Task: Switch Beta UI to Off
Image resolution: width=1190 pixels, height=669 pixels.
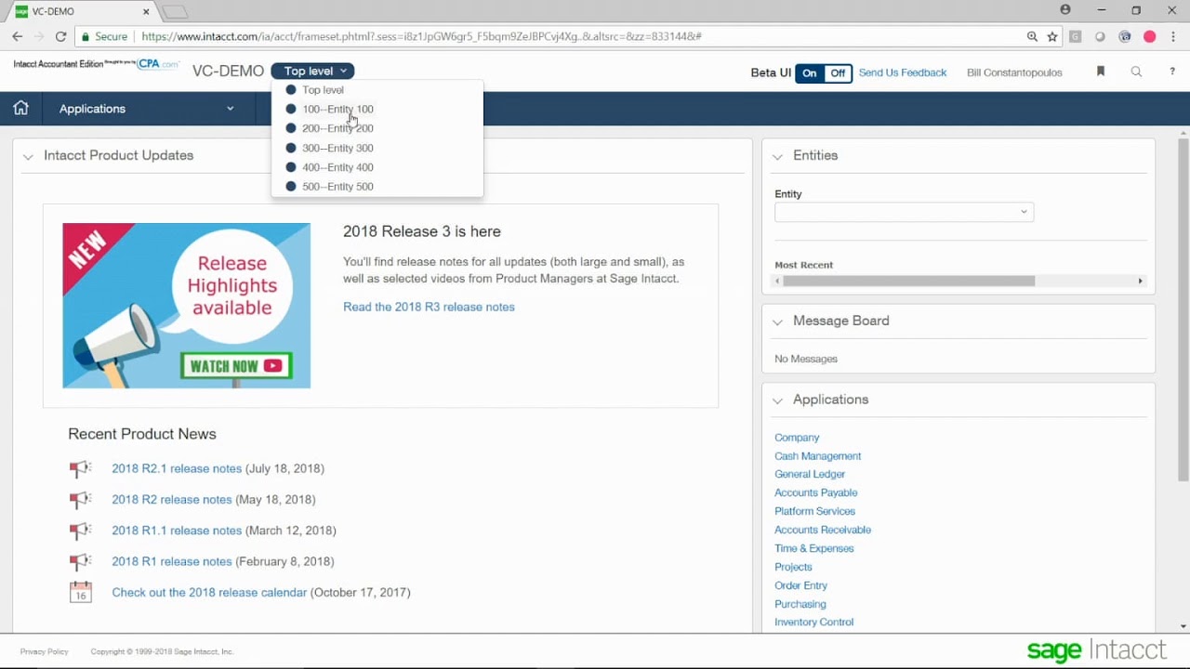Action: click(838, 73)
